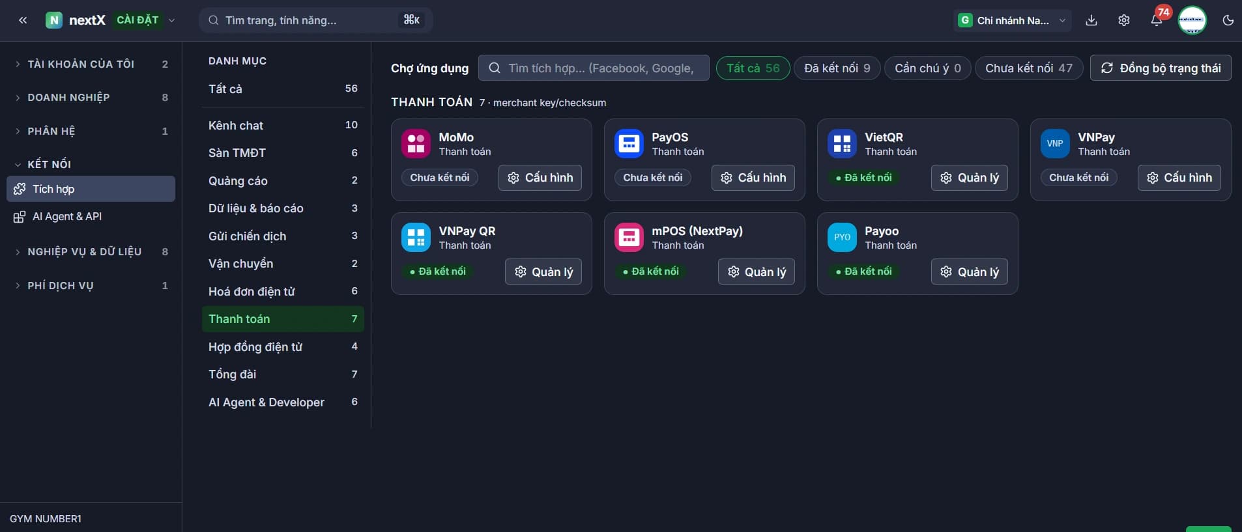Select Vận chuyển category
The height and width of the screenshot is (532, 1242).
pos(283,264)
